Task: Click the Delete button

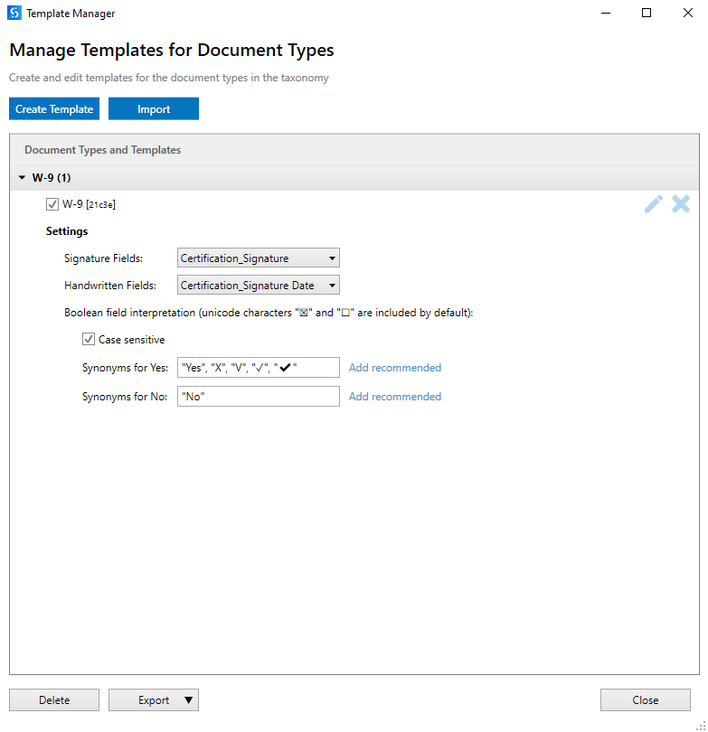Action: (54, 699)
